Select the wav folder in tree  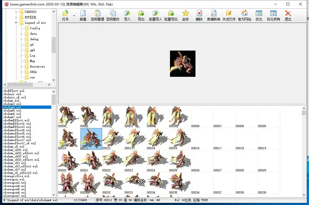pyautogui.click(x=32, y=78)
